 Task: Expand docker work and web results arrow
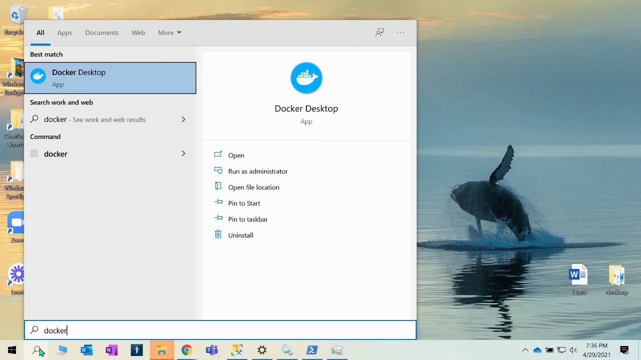tap(183, 119)
